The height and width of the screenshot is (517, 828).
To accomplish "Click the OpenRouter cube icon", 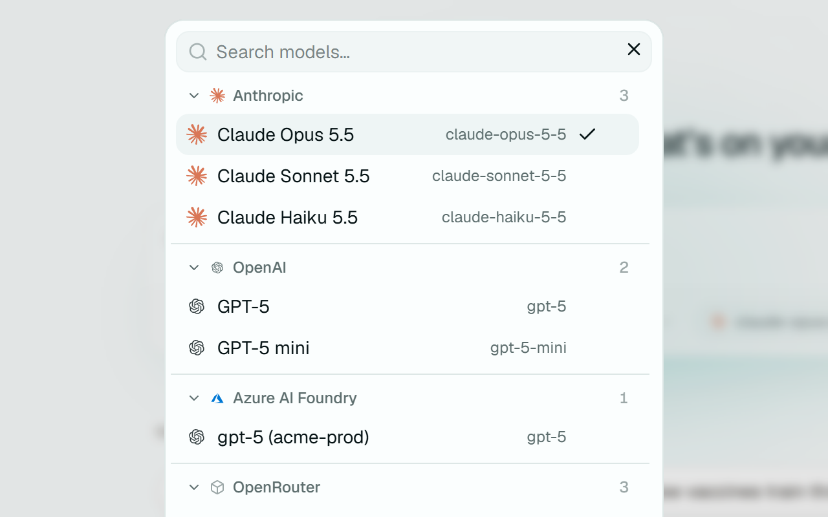I will 217,487.
